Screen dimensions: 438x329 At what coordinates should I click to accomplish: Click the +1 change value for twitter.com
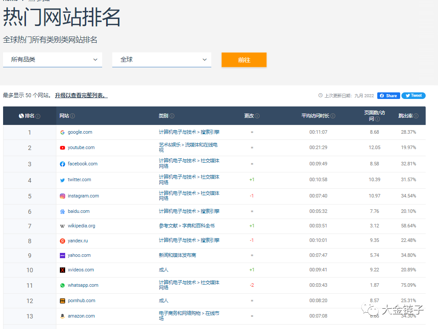(252, 179)
